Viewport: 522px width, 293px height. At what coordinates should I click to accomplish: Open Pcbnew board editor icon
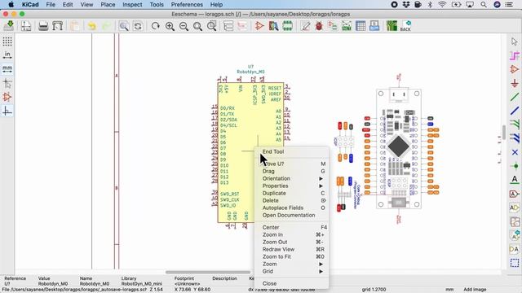(391, 26)
